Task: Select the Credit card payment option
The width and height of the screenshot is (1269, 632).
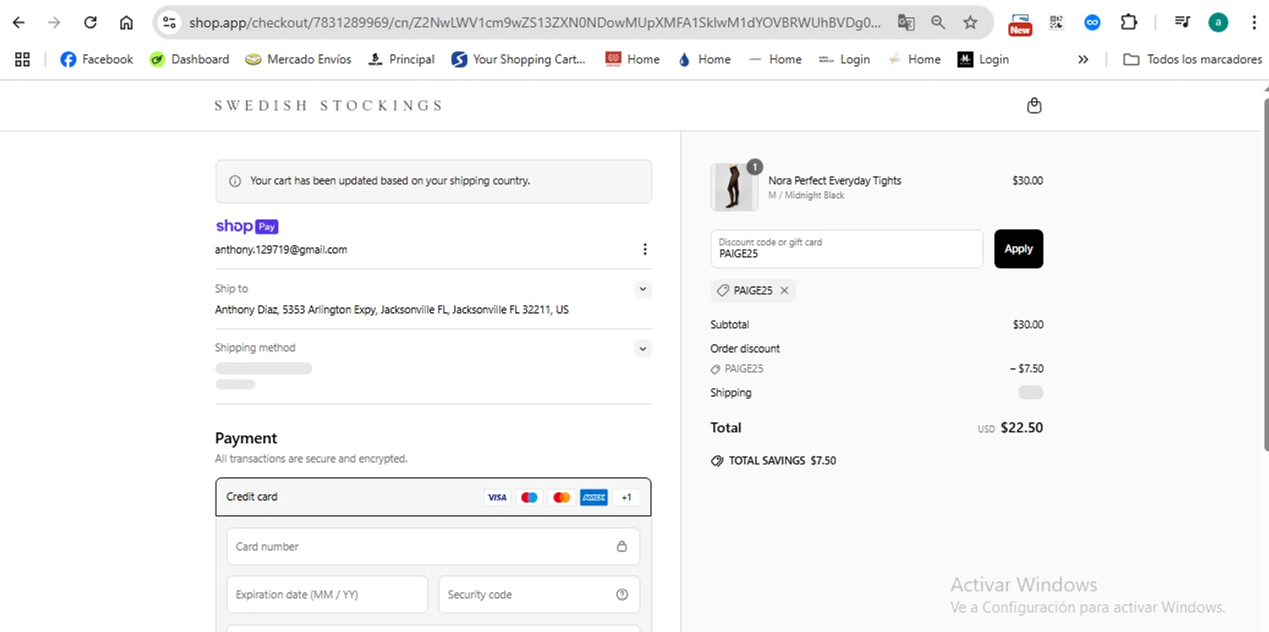Action: (433, 497)
